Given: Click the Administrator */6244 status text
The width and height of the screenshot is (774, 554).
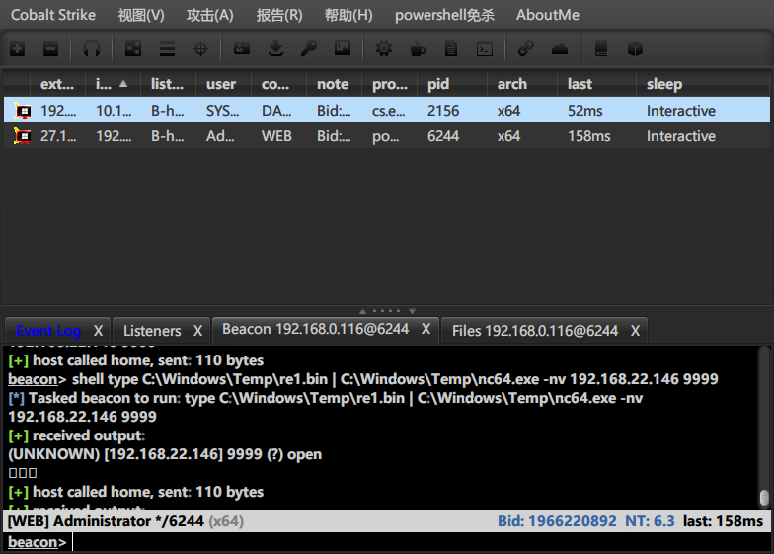Looking at the screenshot, I should 128,521.
